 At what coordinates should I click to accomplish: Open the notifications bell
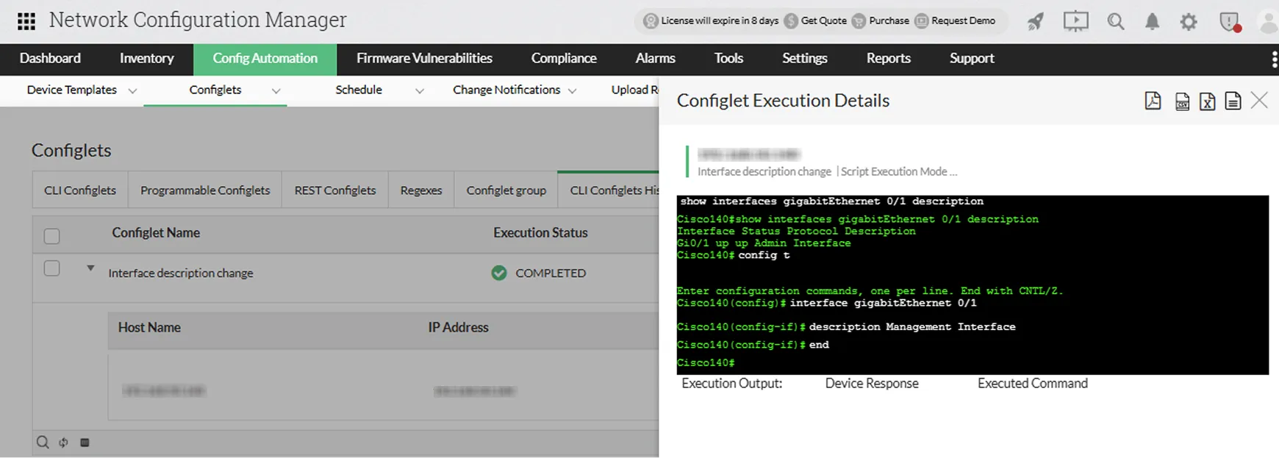click(x=1152, y=22)
